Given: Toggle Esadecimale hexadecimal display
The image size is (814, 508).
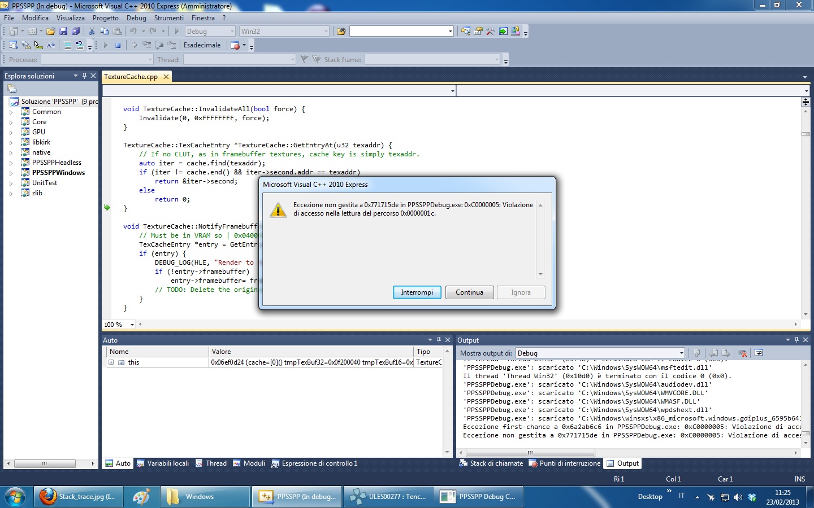Looking at the screenshot, I should [x=202, y=45].
